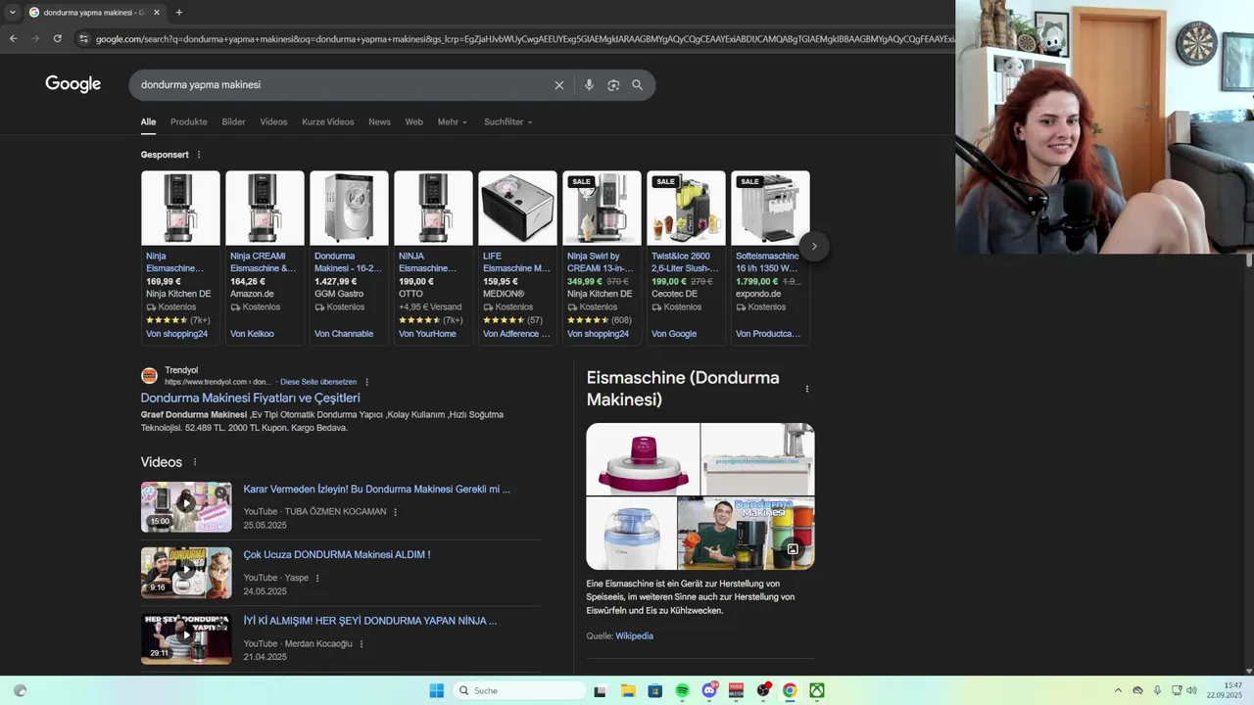This screenshot has width=1254, height=705.
Task: Switch to the Videos search tab
Action: [273, 122]
